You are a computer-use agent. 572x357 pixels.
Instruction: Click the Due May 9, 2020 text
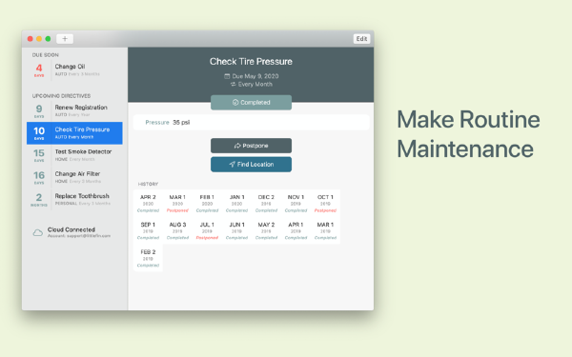255,76
